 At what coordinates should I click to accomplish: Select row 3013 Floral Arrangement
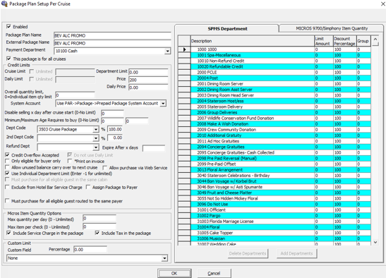click(280, 169)
